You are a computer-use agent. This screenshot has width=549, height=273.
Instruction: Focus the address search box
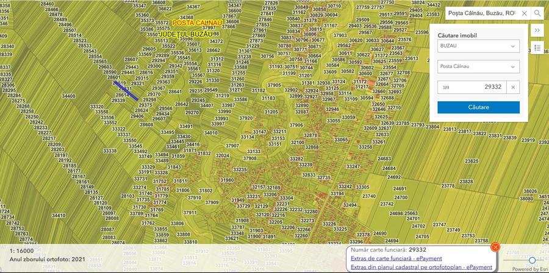click(x=483, y=13)
